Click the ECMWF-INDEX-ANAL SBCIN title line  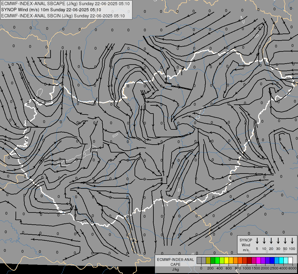[x=63, y=16]
